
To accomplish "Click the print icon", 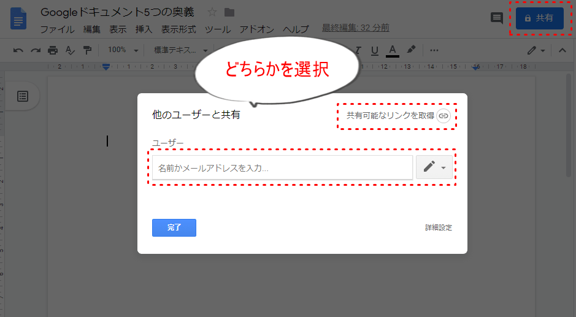I will tap(53, 50).
